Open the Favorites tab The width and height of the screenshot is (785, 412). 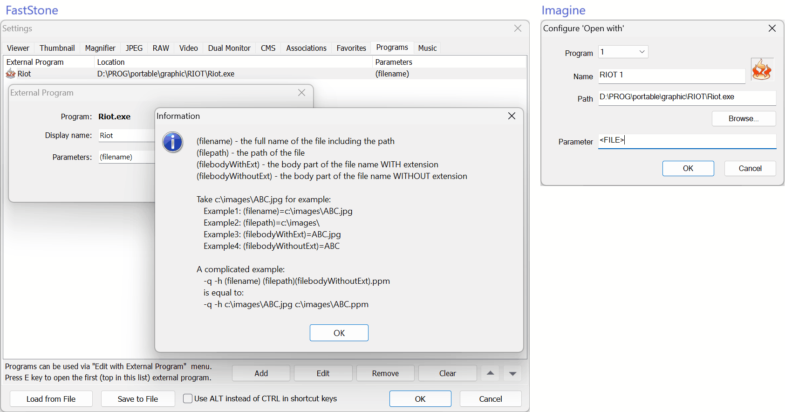(351, 48)
